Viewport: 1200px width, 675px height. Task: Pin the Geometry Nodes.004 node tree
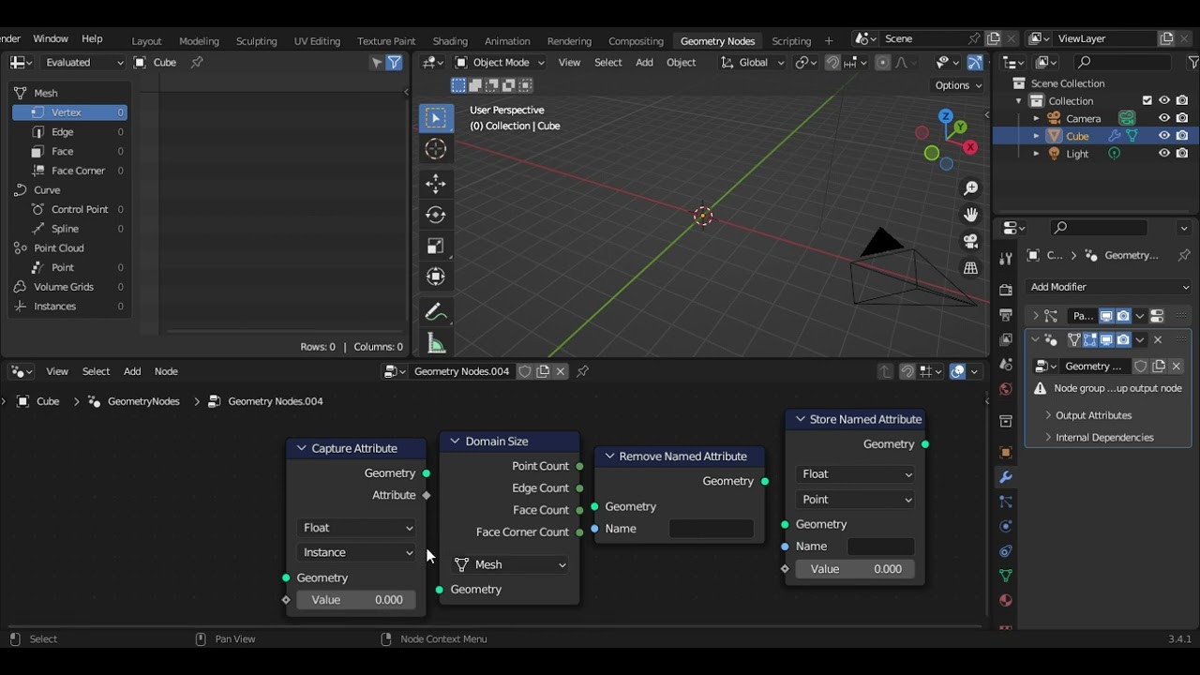(x=582, y=371)
